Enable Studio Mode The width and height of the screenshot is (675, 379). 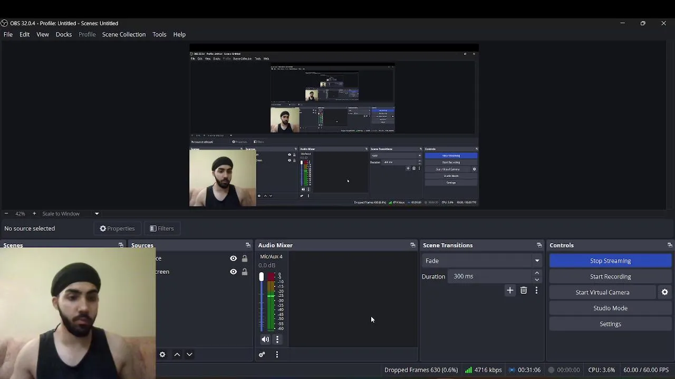click(610, 308)
